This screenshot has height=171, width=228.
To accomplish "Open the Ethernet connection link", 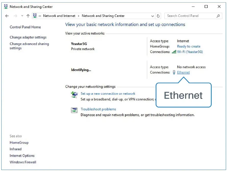I will [183, 72].
